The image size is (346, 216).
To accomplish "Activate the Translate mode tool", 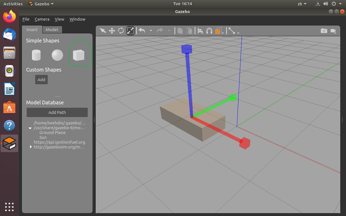I will (112, 31).
